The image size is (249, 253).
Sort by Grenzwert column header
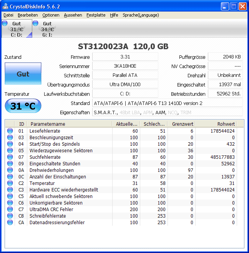click(182, 124)
